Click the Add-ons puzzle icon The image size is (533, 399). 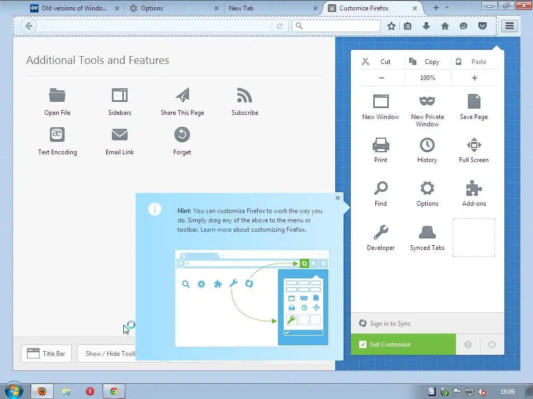[474, 188]
